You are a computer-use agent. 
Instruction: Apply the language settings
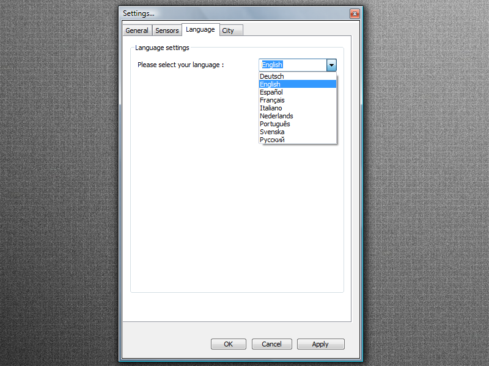point(320,344)
